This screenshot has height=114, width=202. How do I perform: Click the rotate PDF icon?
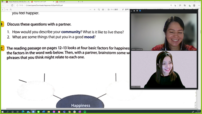point(99,9)
